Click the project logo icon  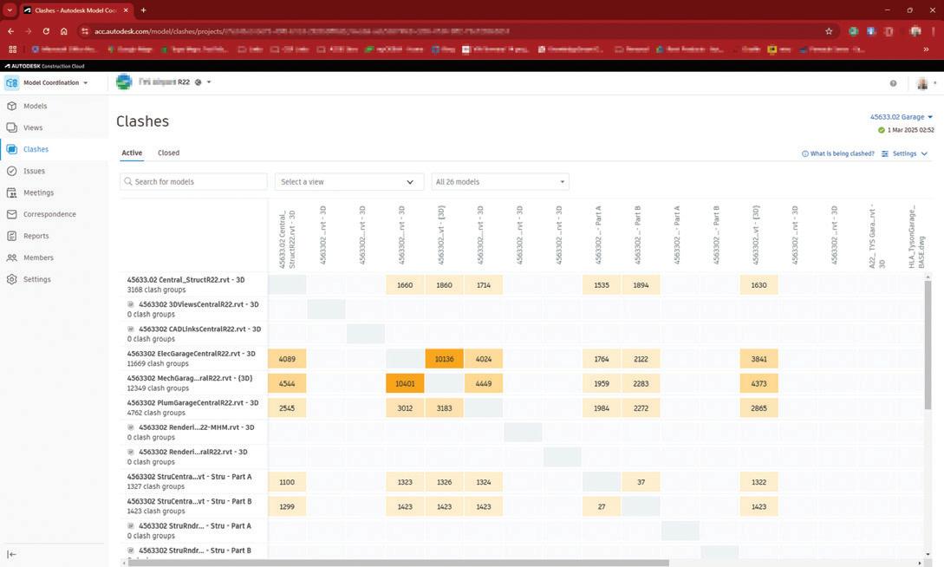tap(124, 81)
